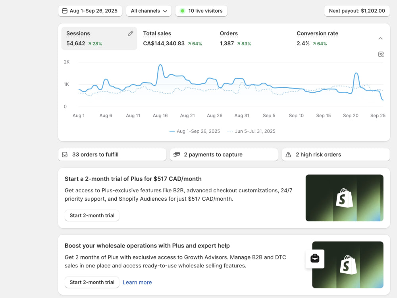Click the warning triangle high risk icon
This screenshot has width=397, height=298.
click(x=288, y=155)
